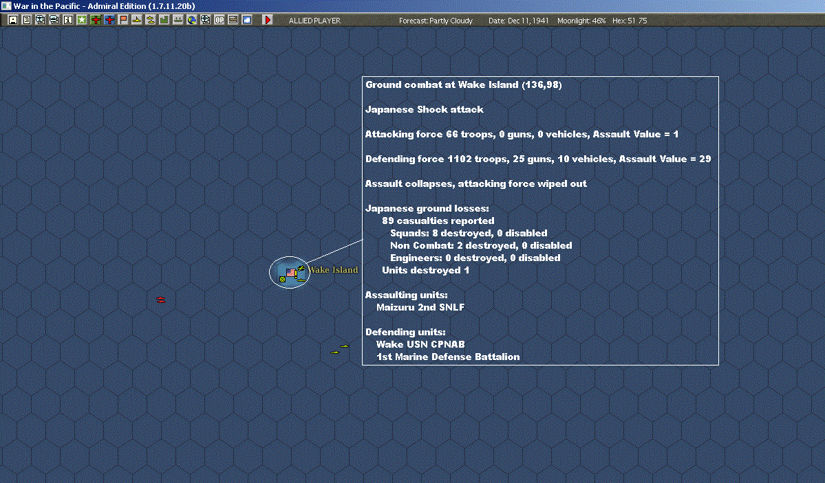Click the 'Defending units:' label
This screenshot has width=825, height=483.
(406, 332)
